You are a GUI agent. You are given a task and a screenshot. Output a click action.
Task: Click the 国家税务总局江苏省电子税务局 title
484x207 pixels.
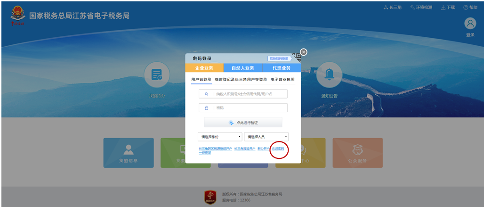pos(79,16)
